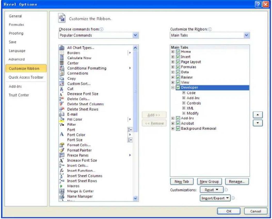Disable the Developer tab checkbox
272x219 pixels.
click(x=178, y=87)
